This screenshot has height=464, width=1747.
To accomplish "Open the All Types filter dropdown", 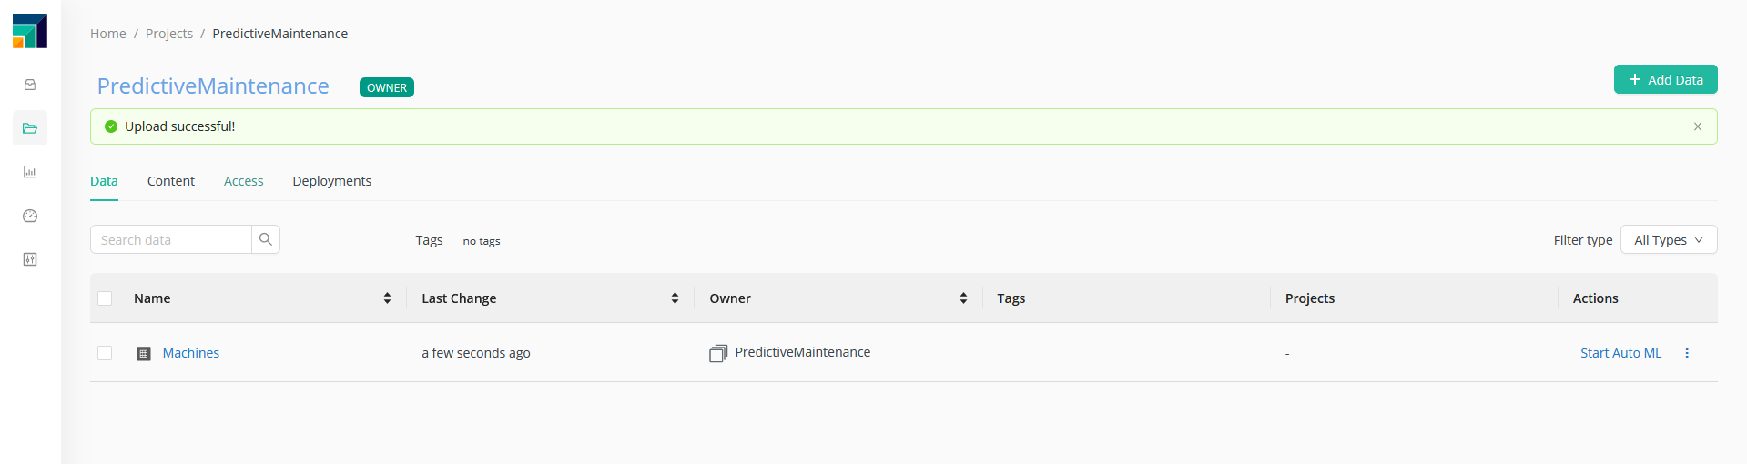I will click(x=1669, y=239).
